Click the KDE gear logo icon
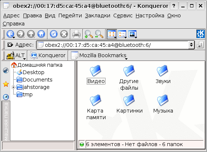This screenshot has width=207, height=152. point(200,34)
